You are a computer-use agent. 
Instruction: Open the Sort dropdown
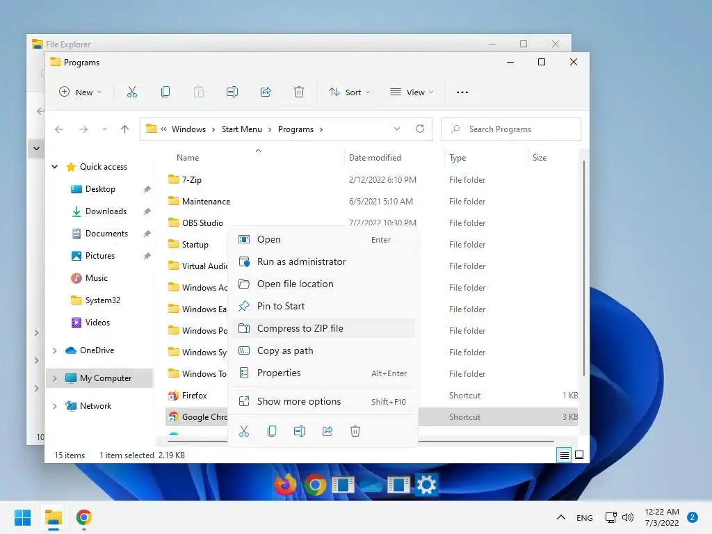click(x=350, y=92)
